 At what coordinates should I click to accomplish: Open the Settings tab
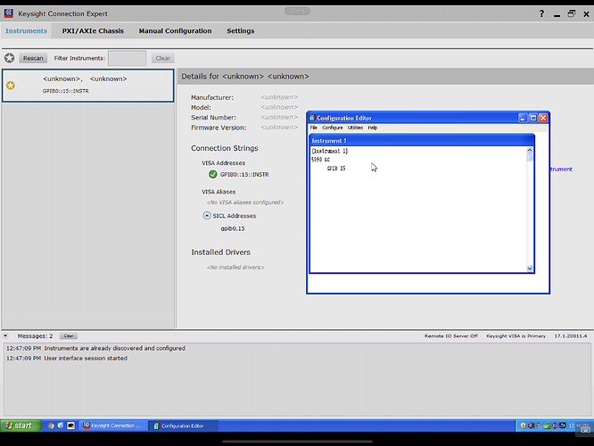pos(240,31)
